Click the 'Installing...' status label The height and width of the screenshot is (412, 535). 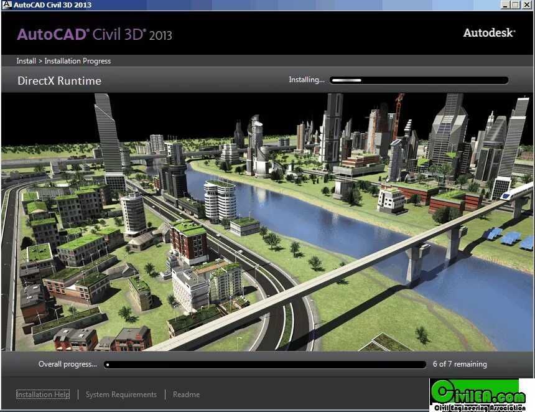click(307, 80)
